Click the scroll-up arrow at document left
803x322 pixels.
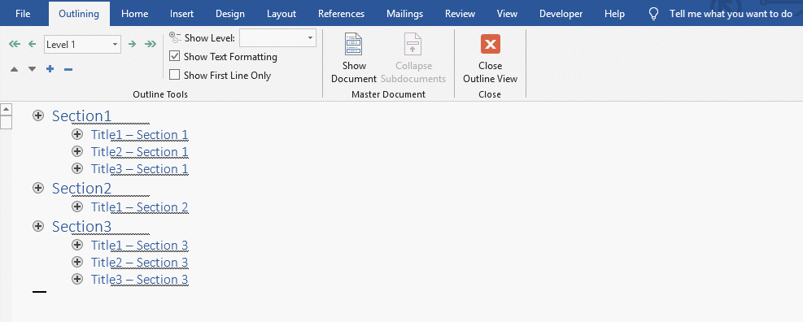tap(7, 109)
